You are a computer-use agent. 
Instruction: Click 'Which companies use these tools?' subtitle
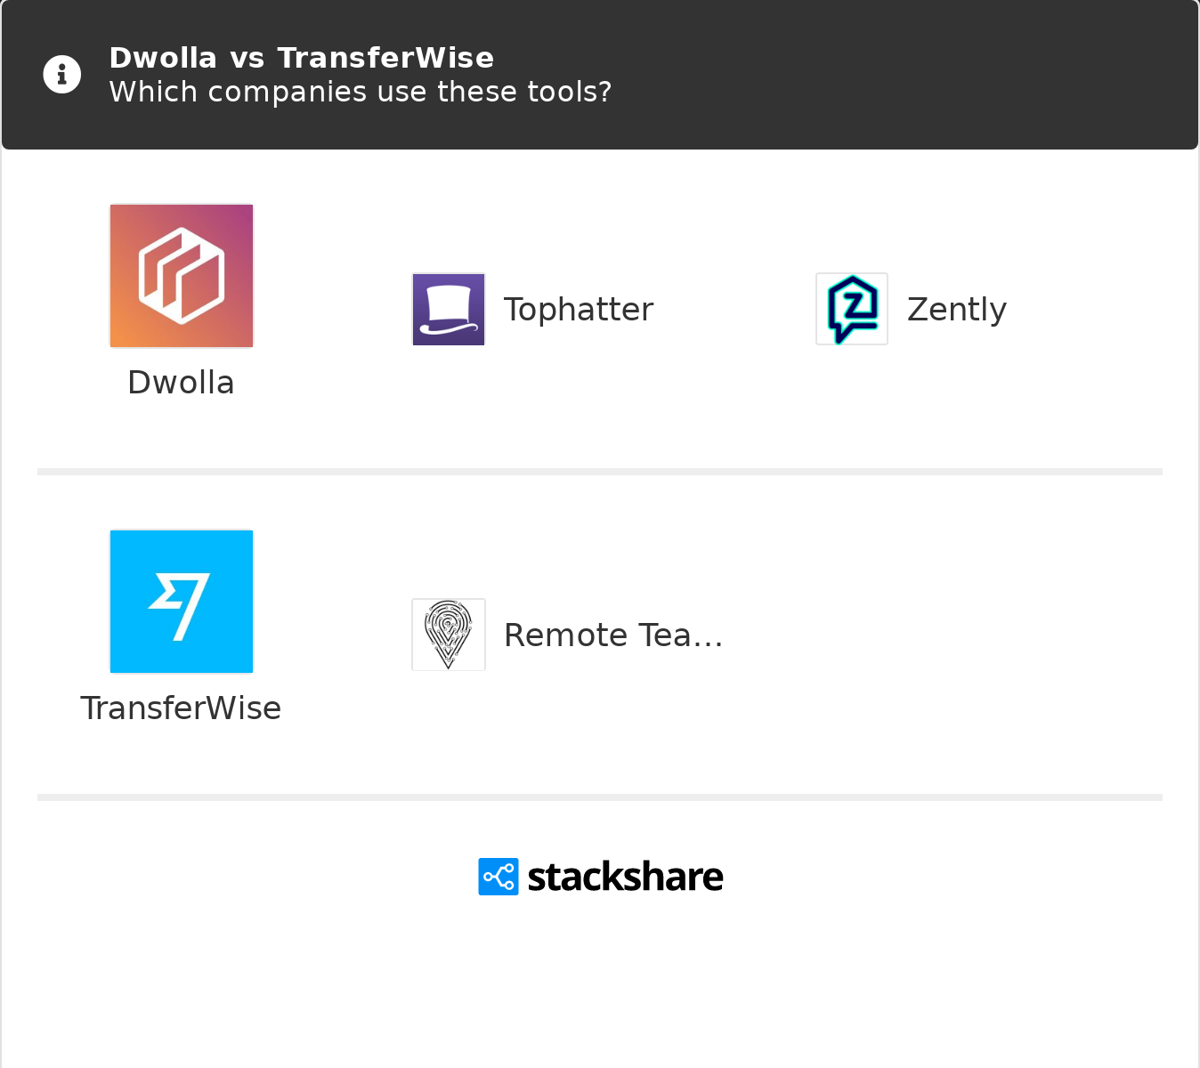361,92
